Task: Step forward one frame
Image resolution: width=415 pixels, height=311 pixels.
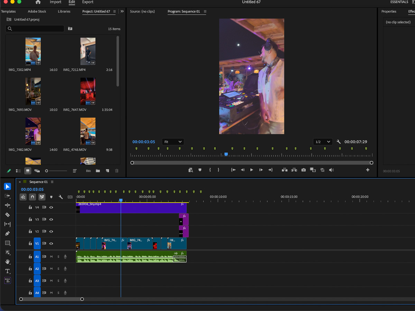Action: coord(261,170)
